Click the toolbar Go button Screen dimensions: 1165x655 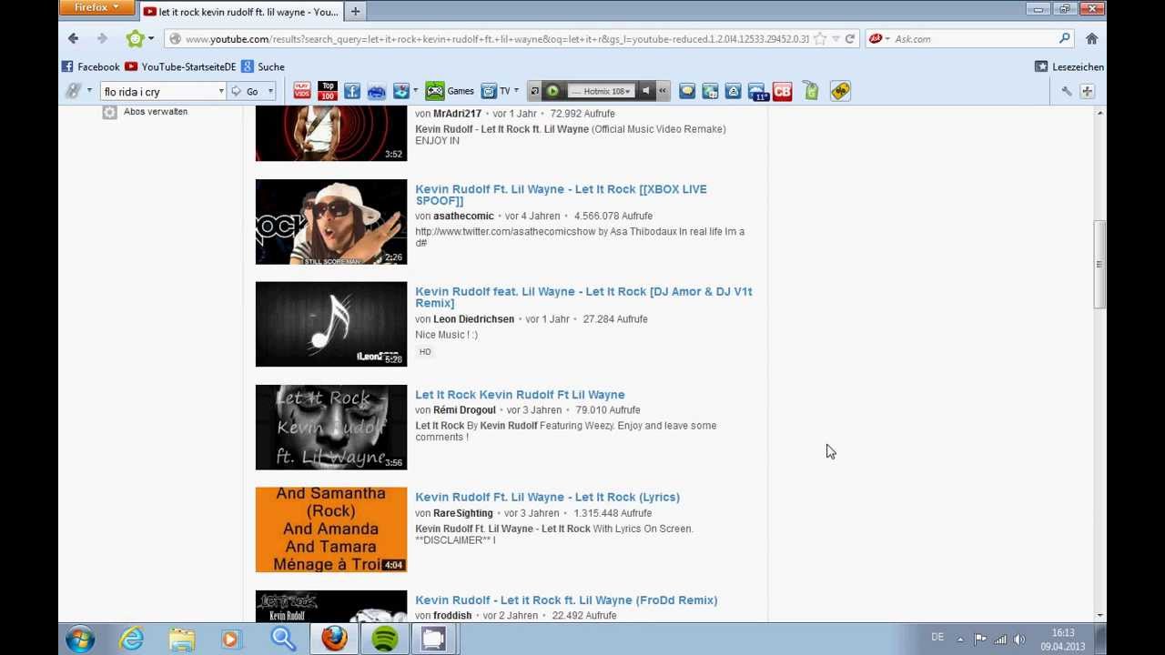[x=246, y=91]
